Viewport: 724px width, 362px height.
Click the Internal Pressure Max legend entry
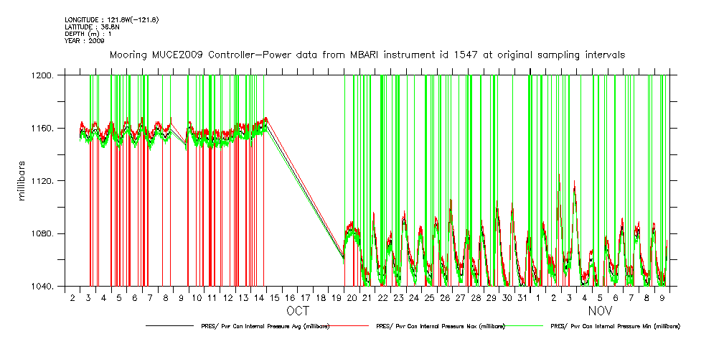tap(441, 326)
